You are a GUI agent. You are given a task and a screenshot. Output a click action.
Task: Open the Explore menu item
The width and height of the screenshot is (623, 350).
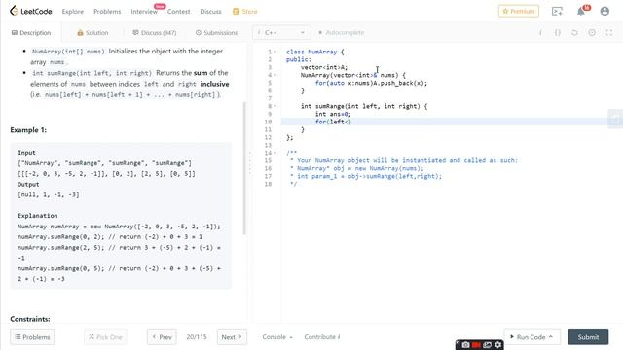(x=73, y=12)
